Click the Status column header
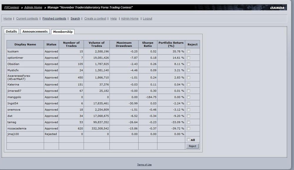This screenshot has width=294, height=170. coord(51,44)
